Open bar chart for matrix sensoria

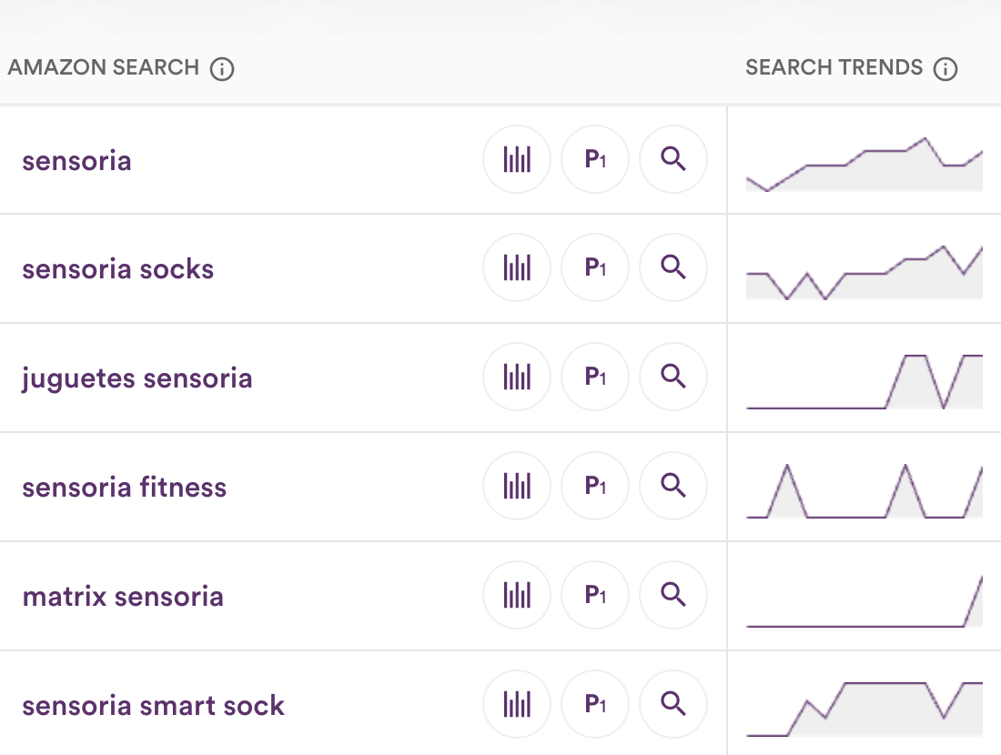(x=517, y=596)
